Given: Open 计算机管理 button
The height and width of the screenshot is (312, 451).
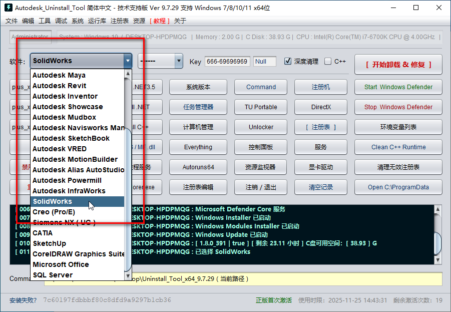Looking at the screenshot, I should [x=198, y=127].
